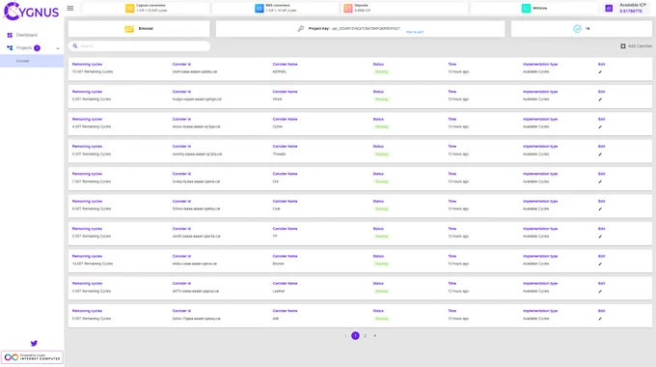The width and height of the screenshot is (656, 367).
Task: Click the Projects icon in sidebar
Action: (x=10, y=47)
